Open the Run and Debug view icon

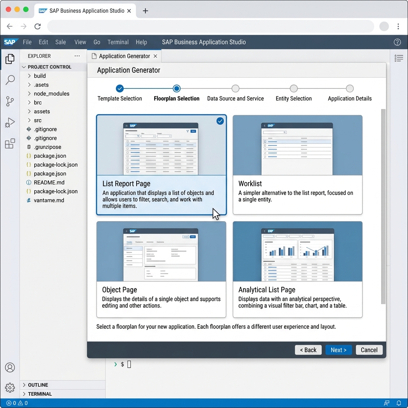(x=10, y=122)
